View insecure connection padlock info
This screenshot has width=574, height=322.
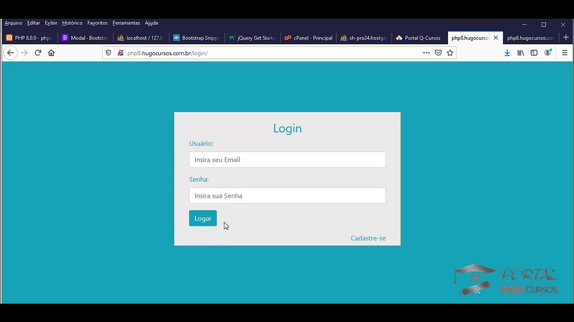pos(120,53)
